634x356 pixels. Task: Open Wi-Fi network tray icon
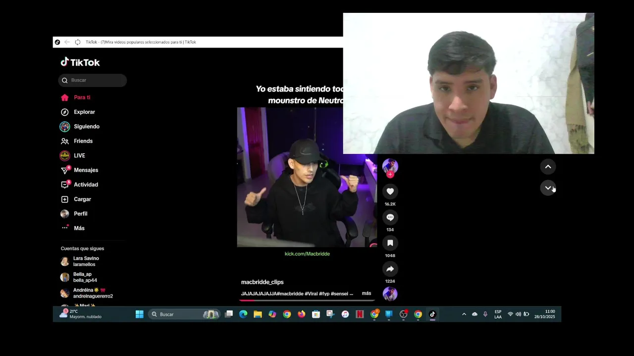(510, 314)
